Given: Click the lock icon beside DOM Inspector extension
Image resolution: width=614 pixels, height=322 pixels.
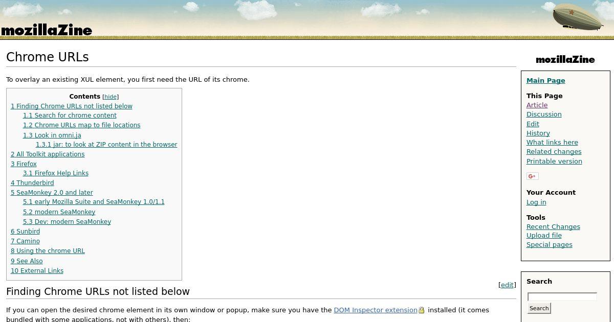Looking at the screenshot, I should pos(422,310).
